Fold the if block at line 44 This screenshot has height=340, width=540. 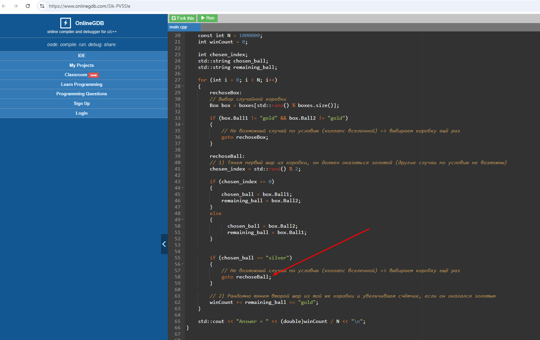pyautogui.click(x=183, y=188)
